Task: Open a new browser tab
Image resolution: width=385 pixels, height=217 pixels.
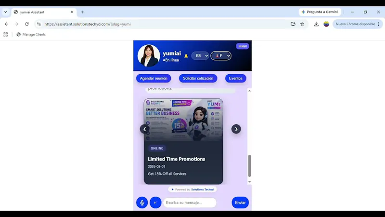Action: [82, 12]
